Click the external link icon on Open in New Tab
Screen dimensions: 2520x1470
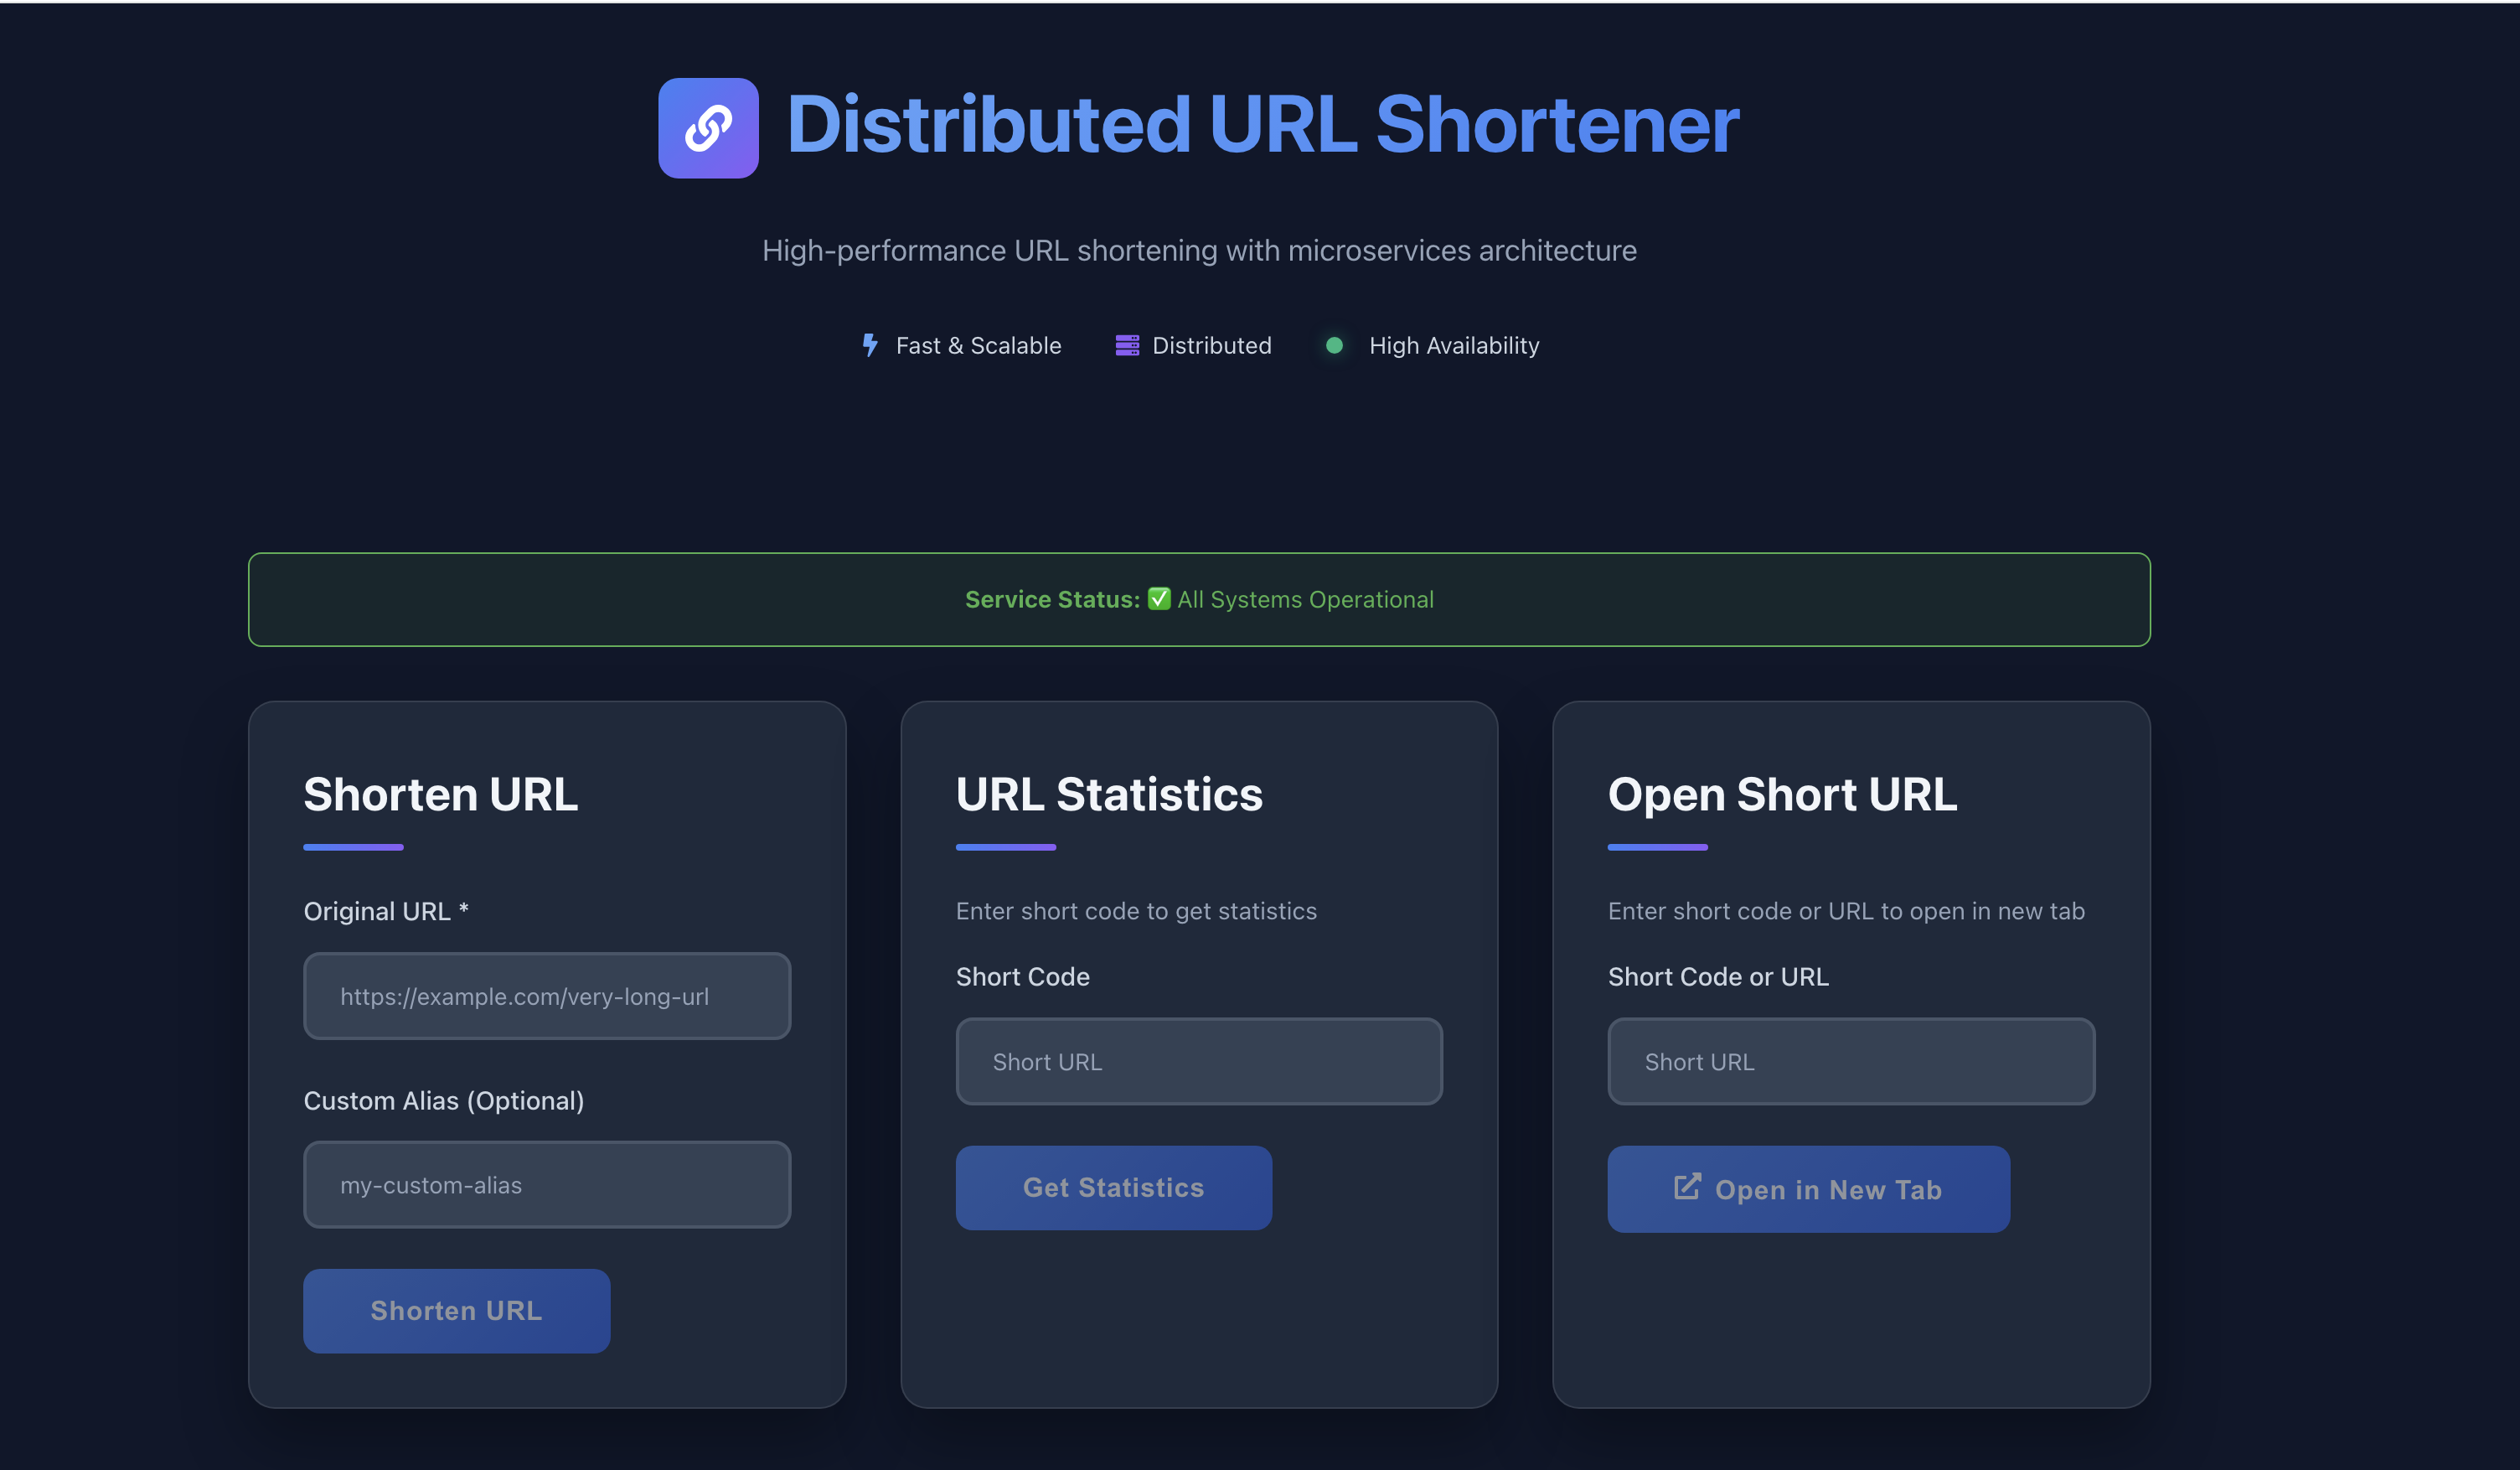(x=1689, y=1188)
